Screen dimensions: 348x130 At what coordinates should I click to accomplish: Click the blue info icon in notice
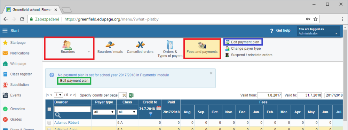52,75
